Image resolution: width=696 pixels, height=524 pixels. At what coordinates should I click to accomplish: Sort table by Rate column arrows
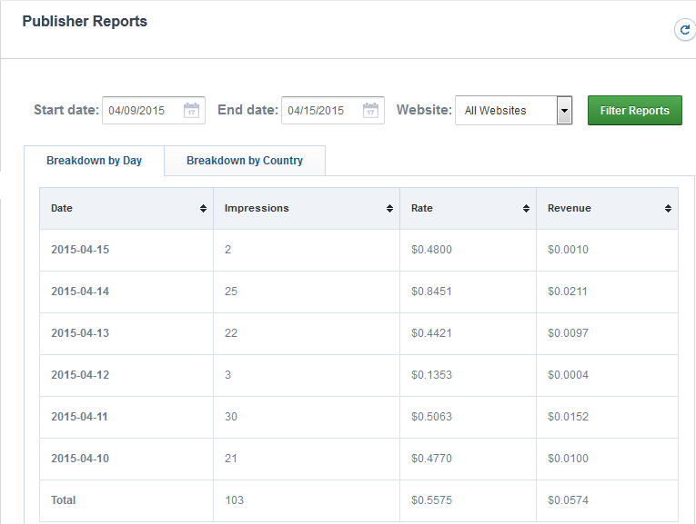(x=526, y=209)
